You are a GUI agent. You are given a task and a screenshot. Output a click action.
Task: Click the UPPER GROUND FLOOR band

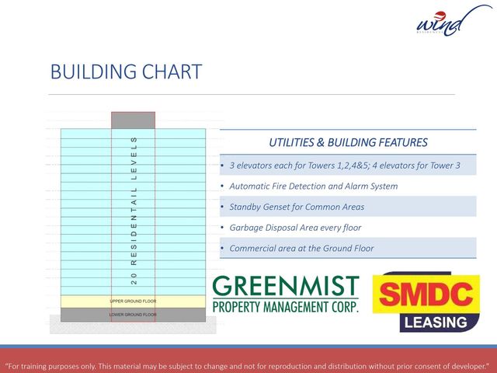[x=133, y=302]
